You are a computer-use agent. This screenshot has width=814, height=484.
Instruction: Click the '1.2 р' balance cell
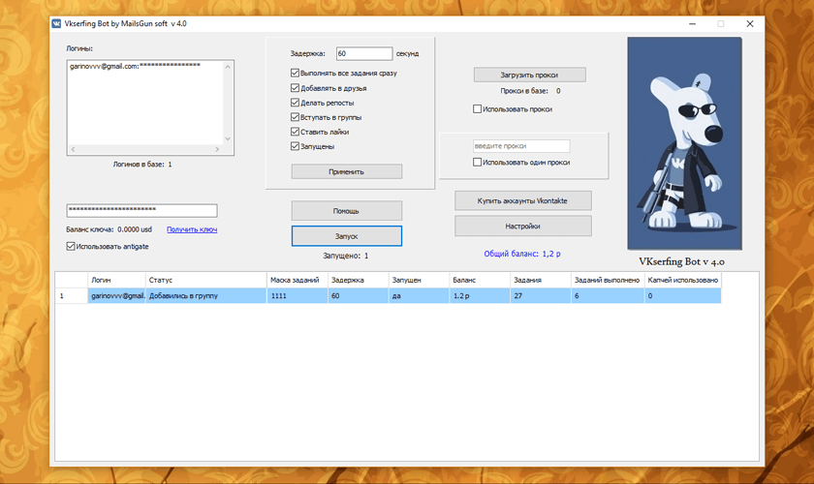(480, 295)
